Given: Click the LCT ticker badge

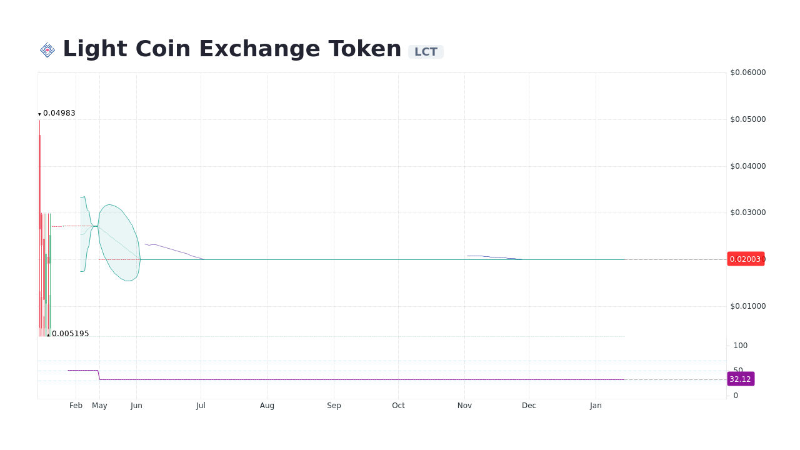Looking at the screenshot, I should (x=426, y=52).
